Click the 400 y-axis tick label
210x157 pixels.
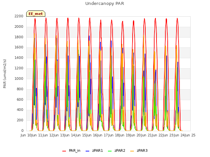tap(20, 110)
